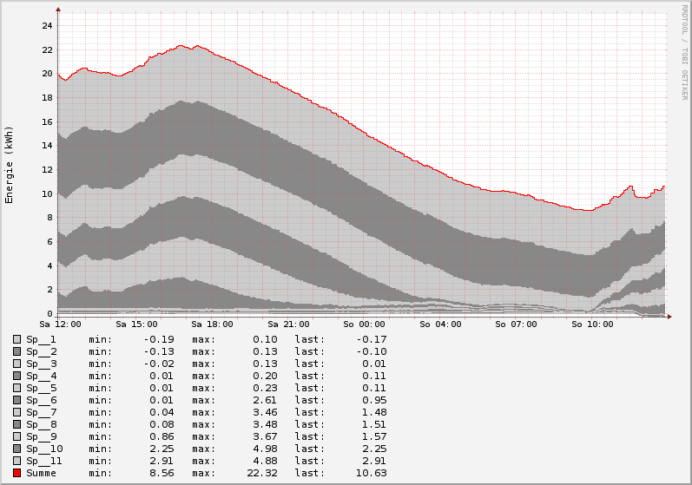The width and height of the screenshot is (692, 485).
Task: Click the Sp__4 legend color box
Action: pyautogui.click(x=17, y=376)
